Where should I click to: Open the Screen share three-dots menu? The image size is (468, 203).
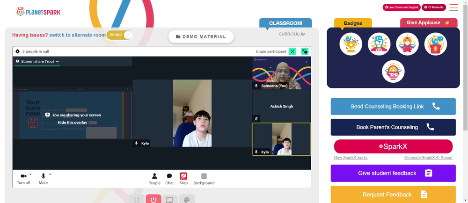point(58,61)
